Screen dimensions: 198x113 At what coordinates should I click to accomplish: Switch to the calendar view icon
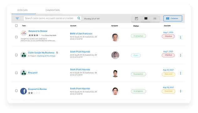tap(136, 19)
